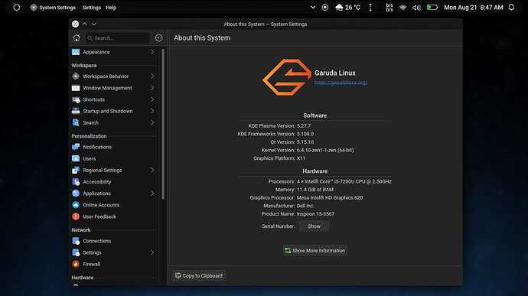
Task: Click the Startup and Shutdown icon
Action: tap(76, 111)
